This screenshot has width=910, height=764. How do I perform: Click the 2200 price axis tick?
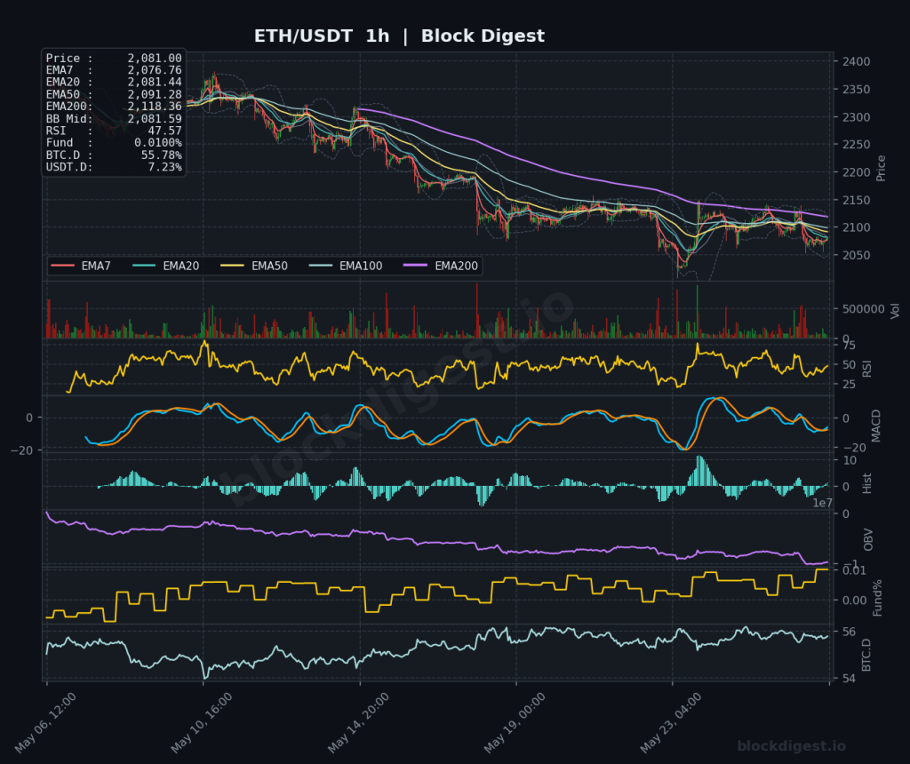click(856, 172)
